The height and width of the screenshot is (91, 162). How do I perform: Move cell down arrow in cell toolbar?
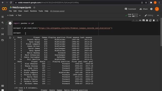(137, 20)
